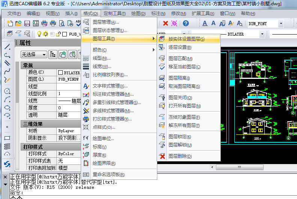The width and height of the screenshot is (297, 199).
Task: Click the 线型比例 value field showing 1
Action: [x=69, y=93]
